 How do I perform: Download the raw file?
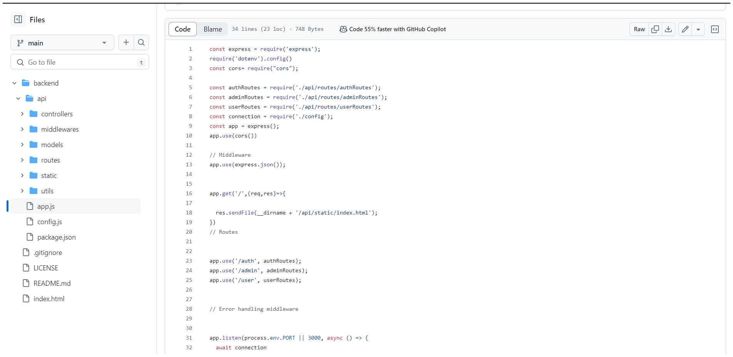(x=668, y=29)
